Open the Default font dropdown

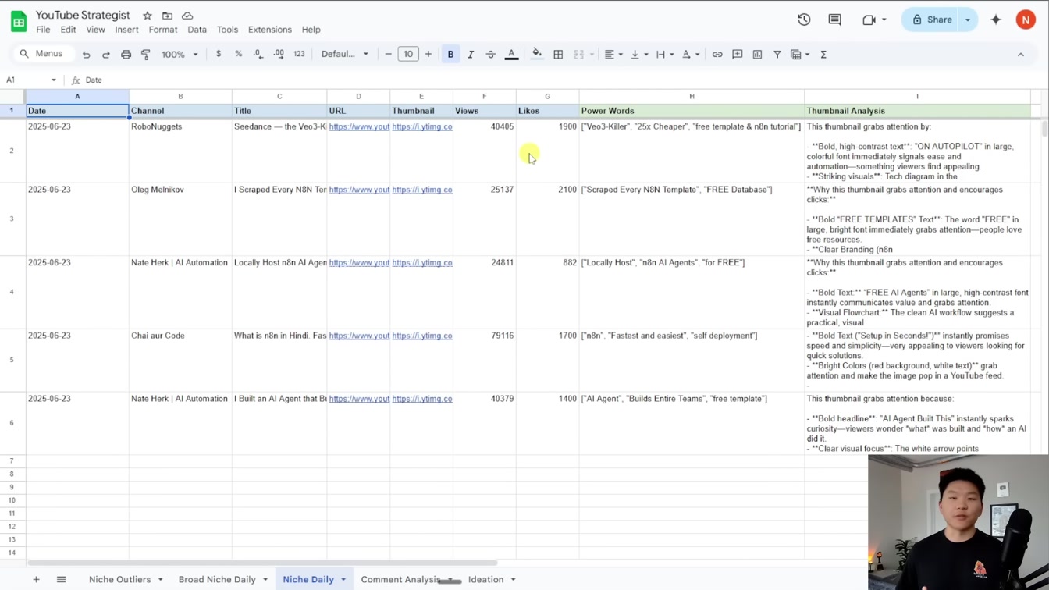(345, 55)
